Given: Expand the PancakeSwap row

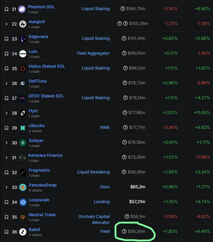Looking at the screenshot, I should [x=6, y=187].
